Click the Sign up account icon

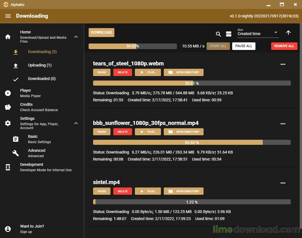tap(8, 229)
